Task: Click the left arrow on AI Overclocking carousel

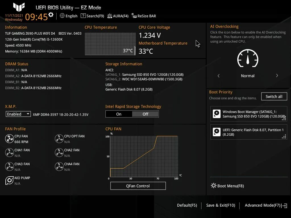Action: pos(219,76)
